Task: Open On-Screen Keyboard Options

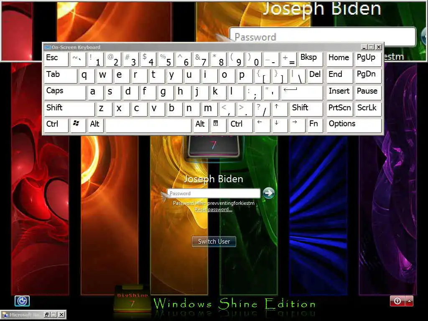Action: coord(354,125)
